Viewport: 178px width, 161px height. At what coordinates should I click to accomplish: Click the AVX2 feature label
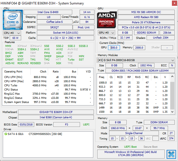(x=59, y=49)
